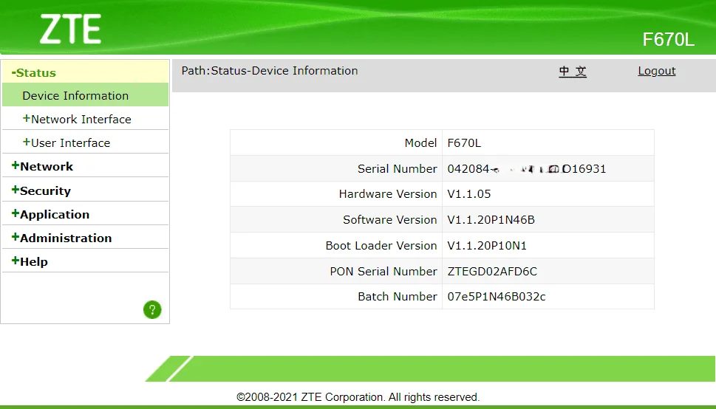Viewport: 716px width, 409px height.
Task: Expand the Administration menu section
Action: [x=61, y=238]
